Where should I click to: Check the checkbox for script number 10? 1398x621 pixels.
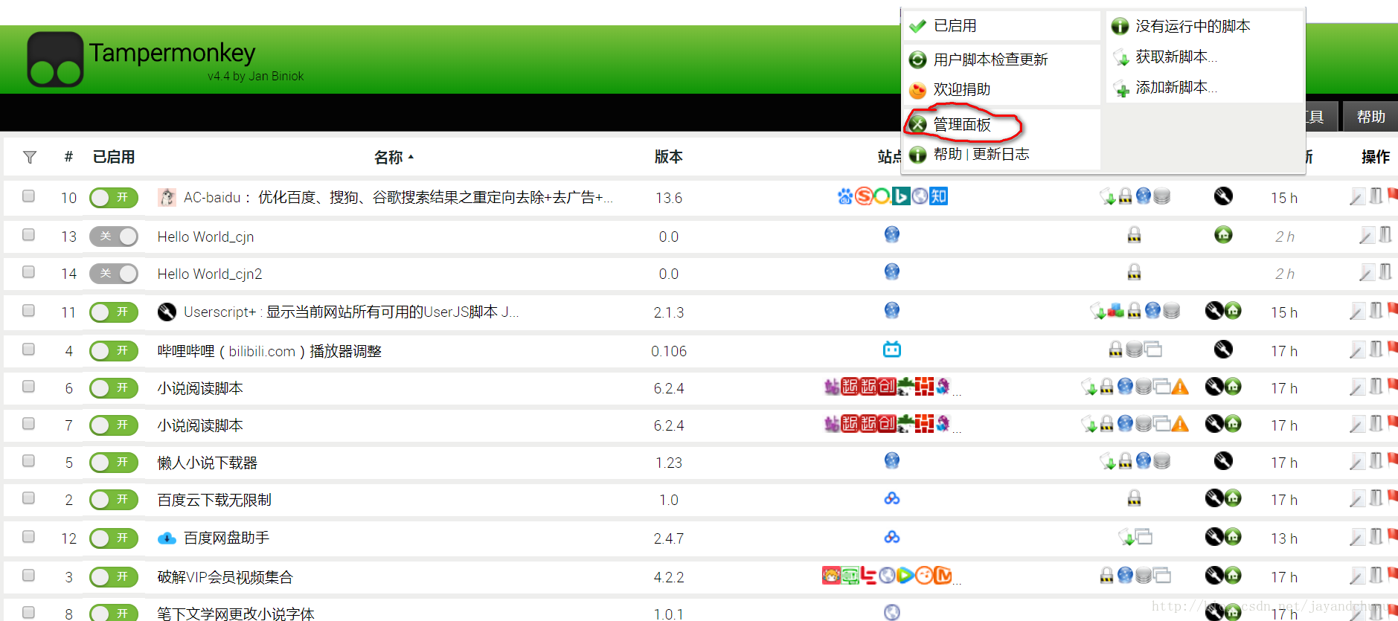[x=28, y=196]
